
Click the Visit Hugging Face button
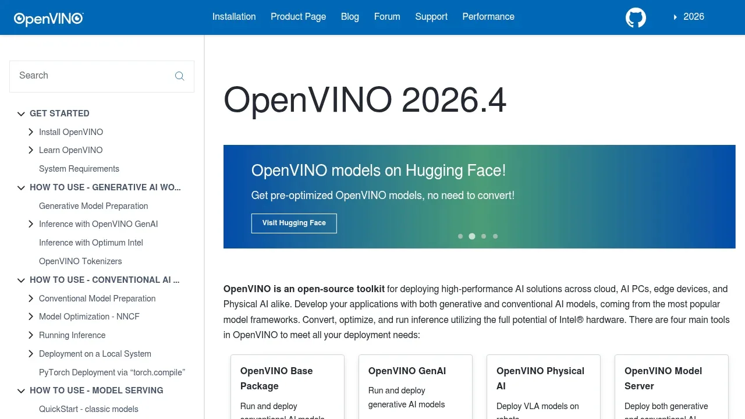point(294,223)
